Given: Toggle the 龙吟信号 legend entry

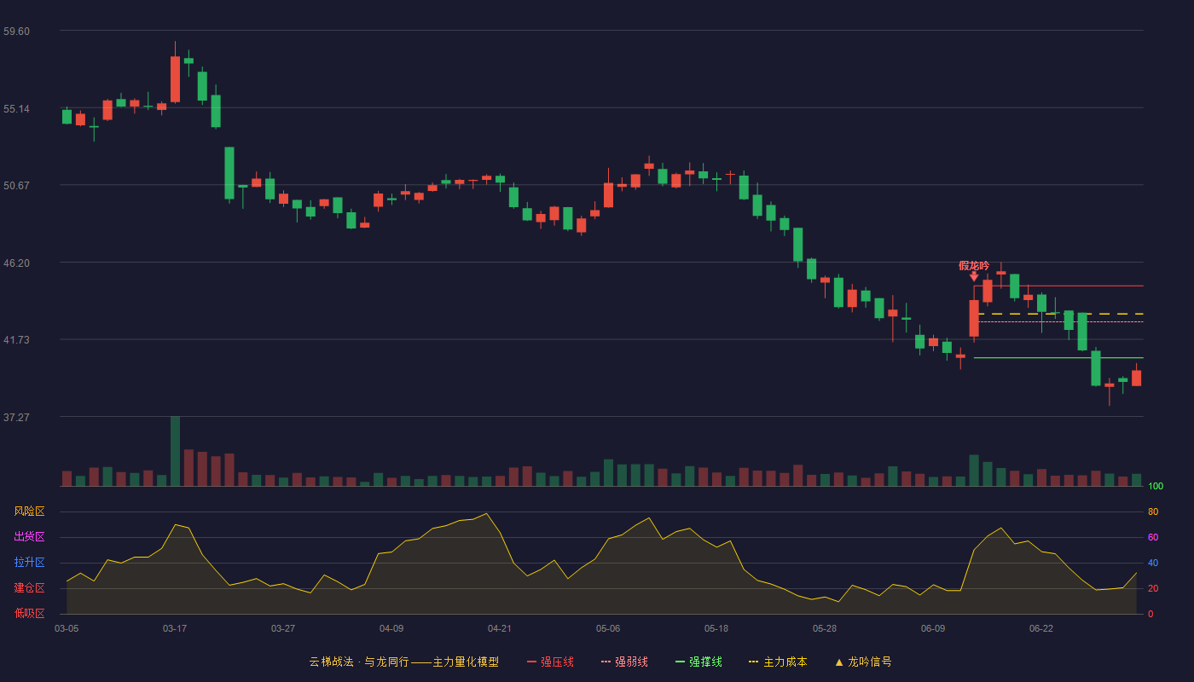Looking at the screenshot, I should (863, 662).
